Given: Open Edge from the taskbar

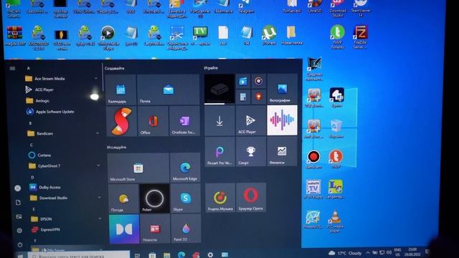Looking at the screenshot, I should (181, 255).
